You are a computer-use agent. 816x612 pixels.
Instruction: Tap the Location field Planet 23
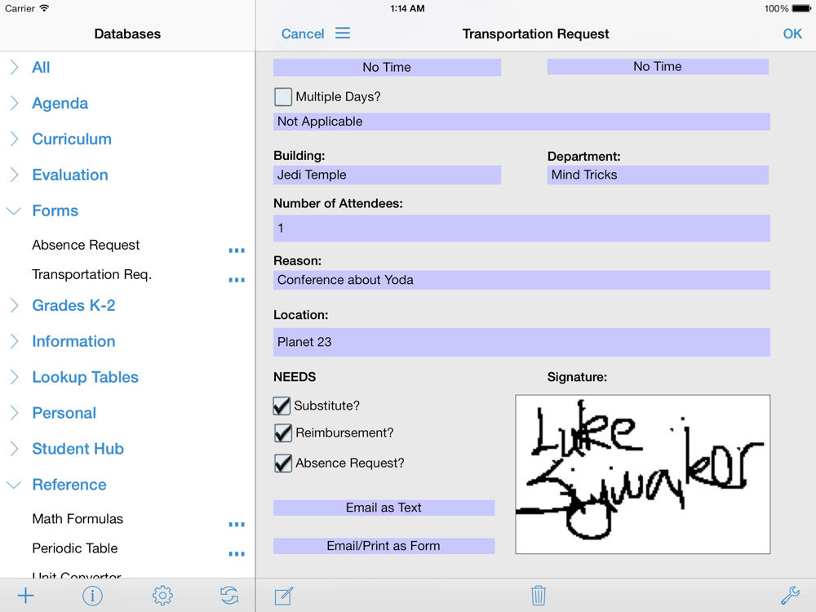tap(521, 342)
